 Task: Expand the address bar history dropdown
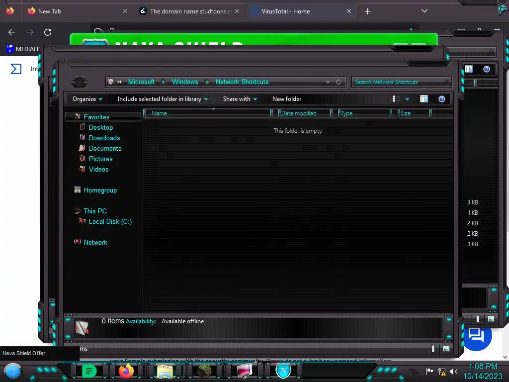tap(328, 82)
